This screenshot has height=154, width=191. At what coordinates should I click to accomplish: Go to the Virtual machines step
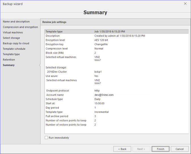click(13, 33)
